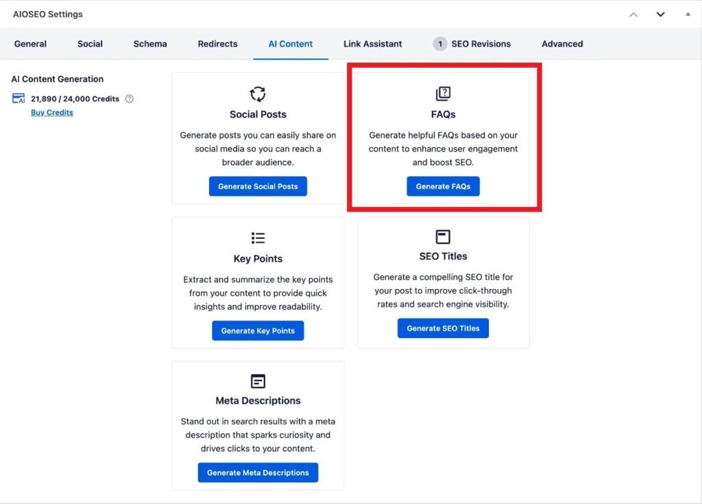The width and height of the screenshot is (702, 504).
Task: Switch to the Advanced tab
Action: tap(561, 43)
